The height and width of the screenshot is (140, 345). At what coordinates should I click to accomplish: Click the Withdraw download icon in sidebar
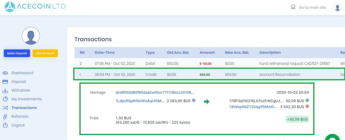[x=5, y=91]
